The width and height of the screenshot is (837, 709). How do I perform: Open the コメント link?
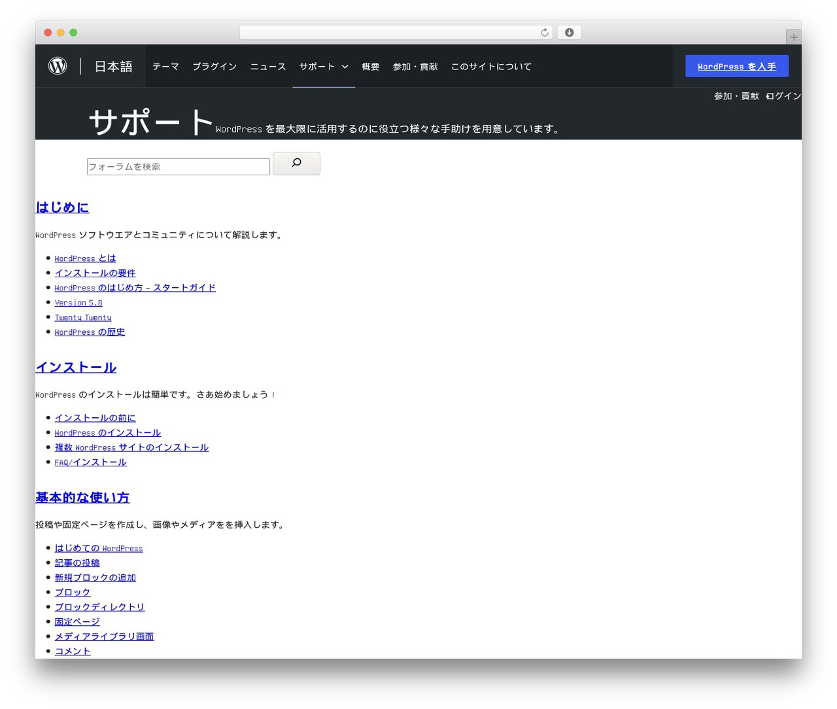tap(73, 651)
